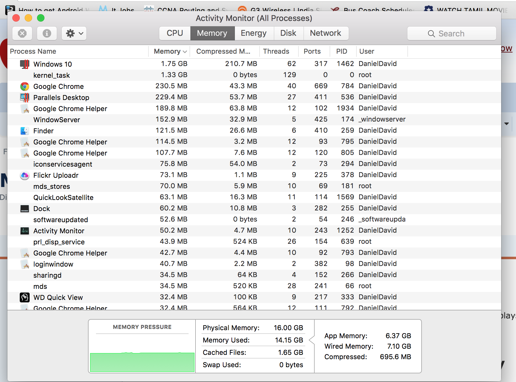
Task: Open the It Jobs browser tab behind
Action: click(117, 9)
